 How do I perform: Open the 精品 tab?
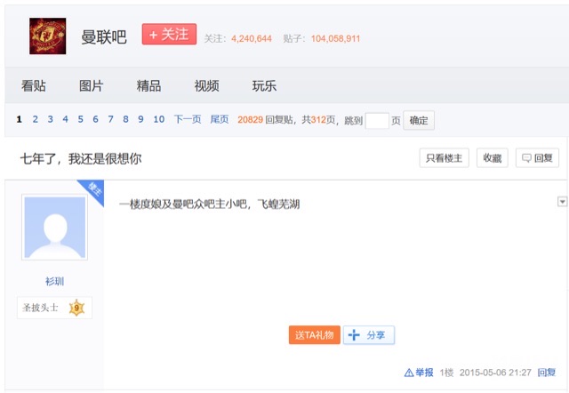(148, 86)
